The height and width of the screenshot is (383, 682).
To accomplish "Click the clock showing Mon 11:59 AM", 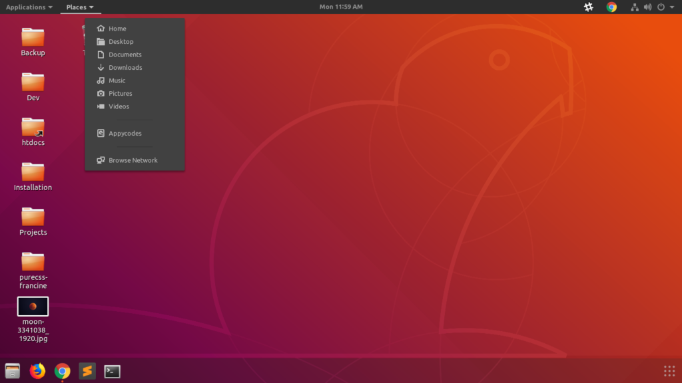I will pyautogui.click(x=341, y=7).
